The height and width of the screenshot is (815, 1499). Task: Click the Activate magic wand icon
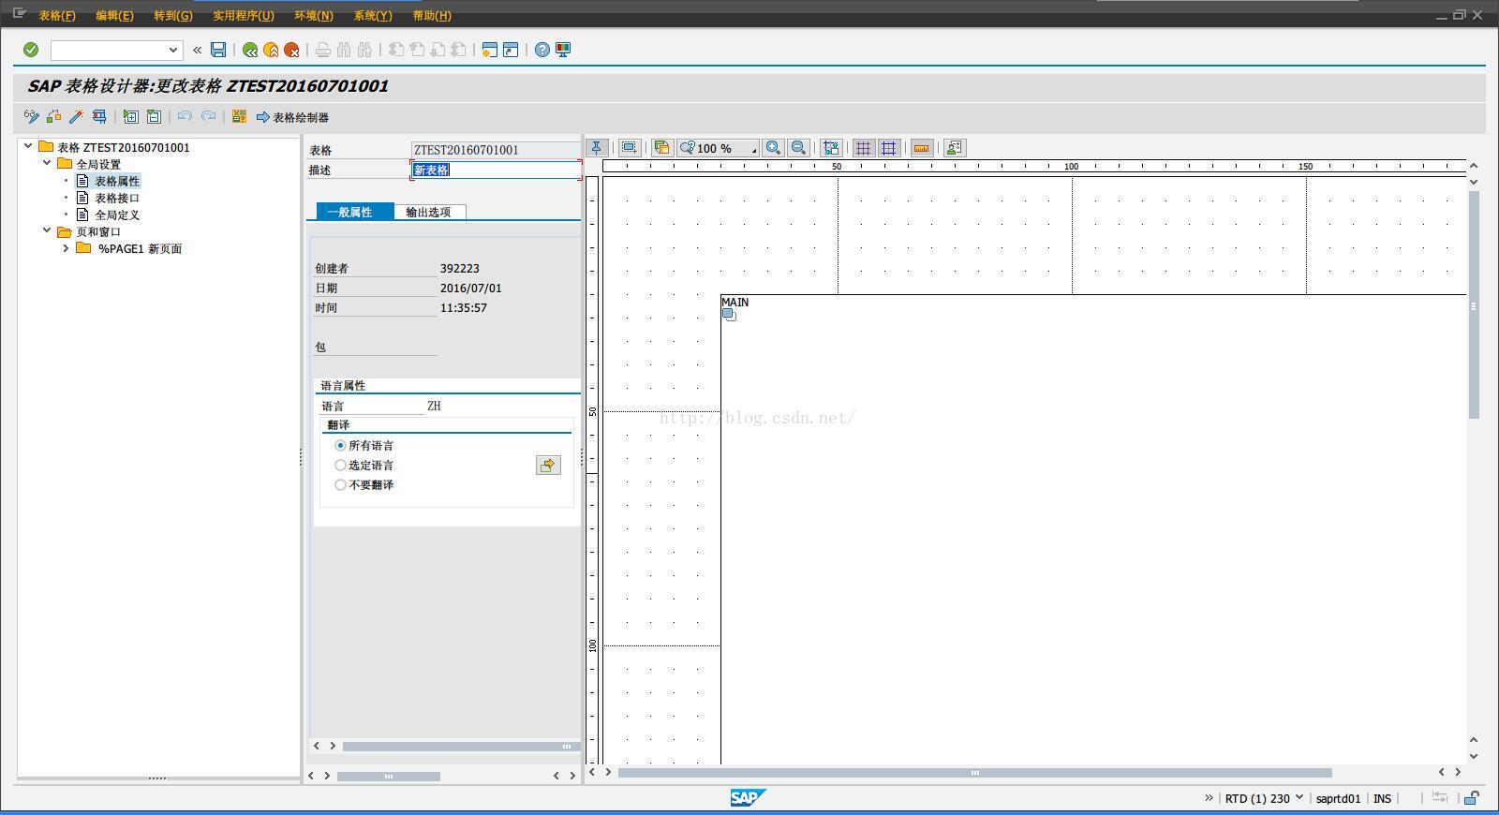click(76, 117)
